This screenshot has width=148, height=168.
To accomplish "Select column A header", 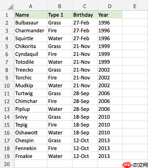I will [31, 6].
